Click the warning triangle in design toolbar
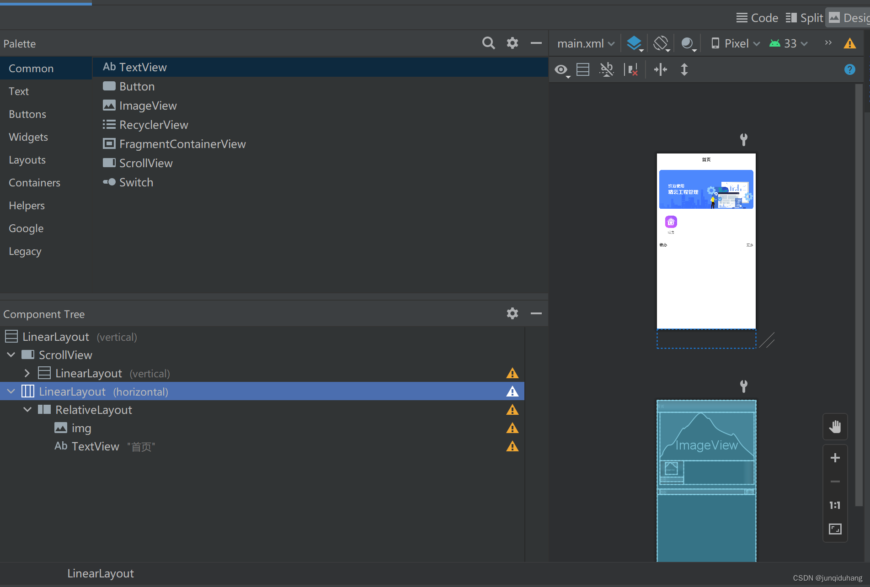870x587 pixels. [x=849, y=43]
